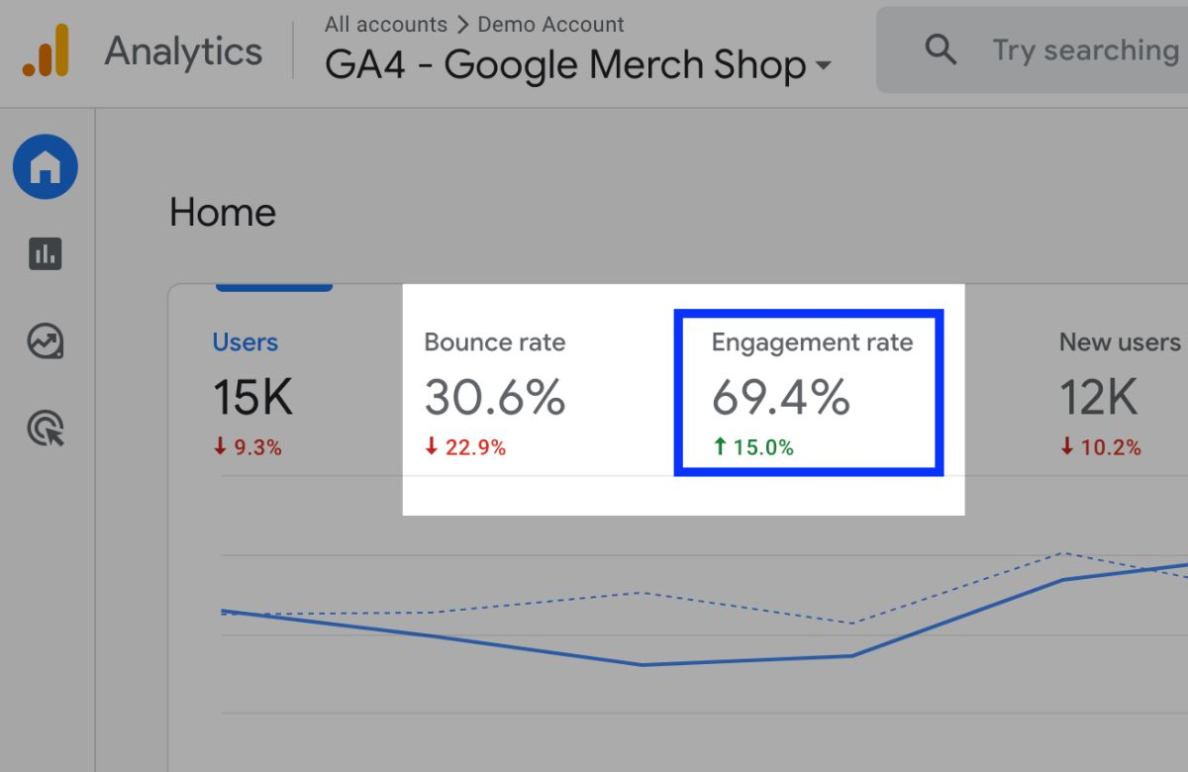Click inside the Try searching field

[1084, 49]
